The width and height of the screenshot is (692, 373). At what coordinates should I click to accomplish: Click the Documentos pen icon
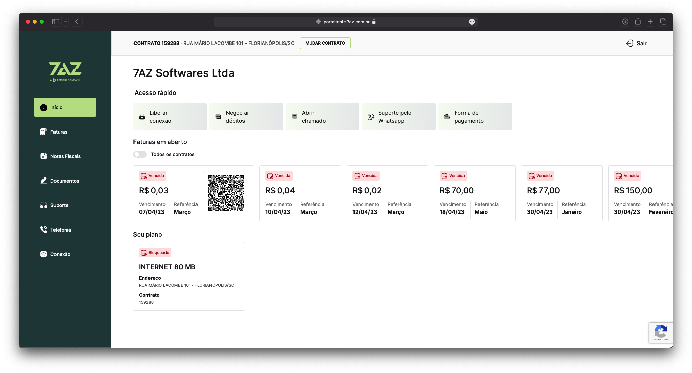pyautogui.click(x=43, y=181)
